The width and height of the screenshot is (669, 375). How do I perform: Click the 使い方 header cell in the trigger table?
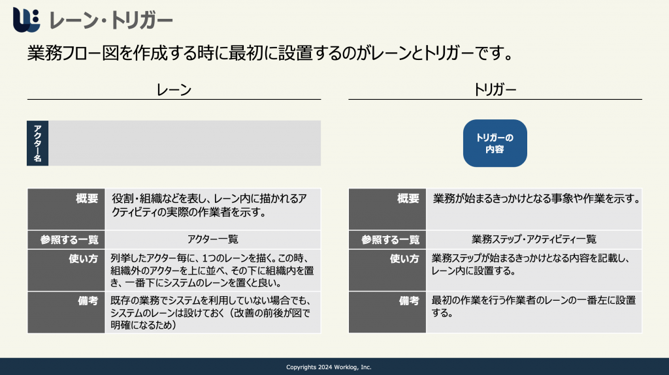click(387, 270)
